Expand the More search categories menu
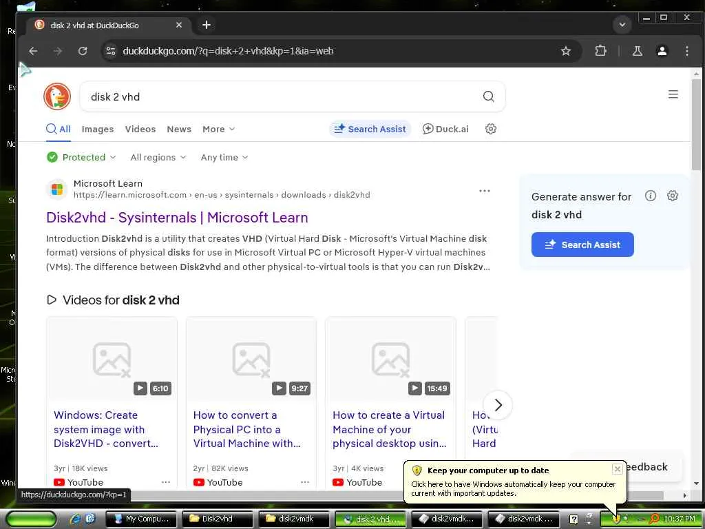Image resolution: width=705 pixels, height=529 pixels. pyautogui.click(x=218, y=129)
